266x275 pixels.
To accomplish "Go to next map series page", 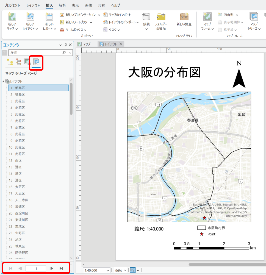I will point(51,268).
